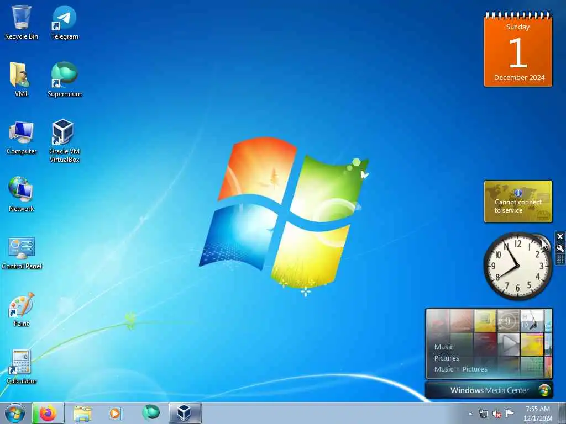
Task: Switch to VirtualBox taskbar button
Action: 185,413
